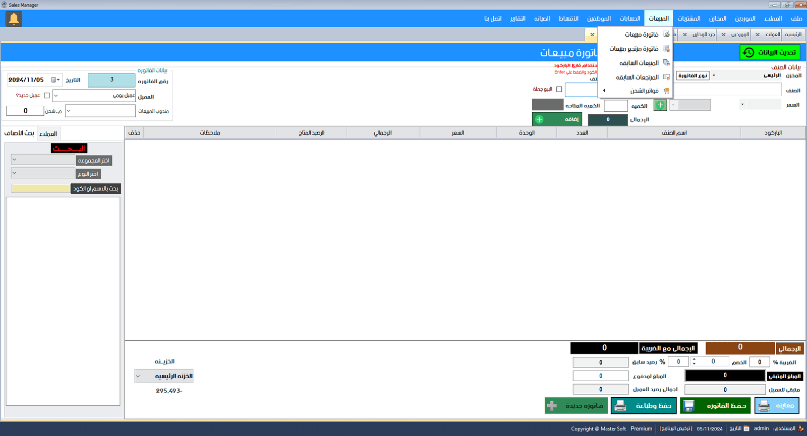The height and width of the screenshot is (436, 807).
Task: Click the sales invoice icon in the menu
Action: click(666, 34)
